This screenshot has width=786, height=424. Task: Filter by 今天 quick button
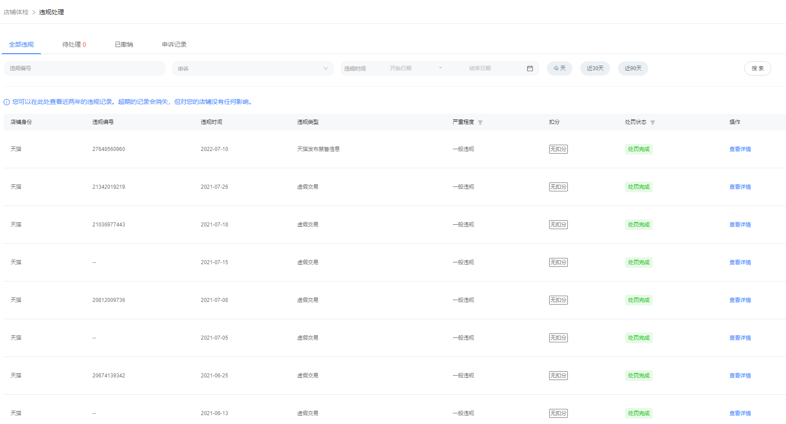coord(559,68)
